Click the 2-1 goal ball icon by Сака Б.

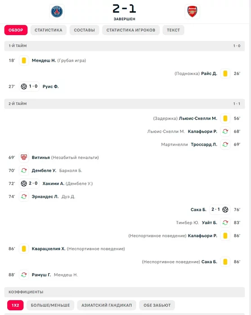225,210
